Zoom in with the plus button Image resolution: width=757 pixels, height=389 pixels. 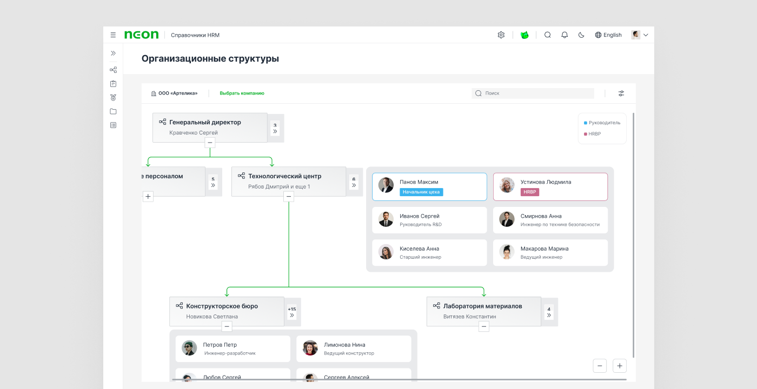tap(620, 366)
